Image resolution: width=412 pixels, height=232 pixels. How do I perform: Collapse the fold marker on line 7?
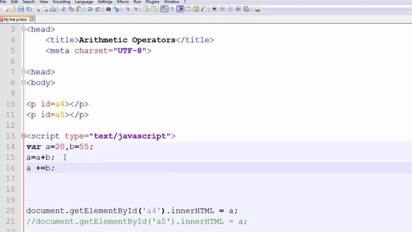pos(23,72)
